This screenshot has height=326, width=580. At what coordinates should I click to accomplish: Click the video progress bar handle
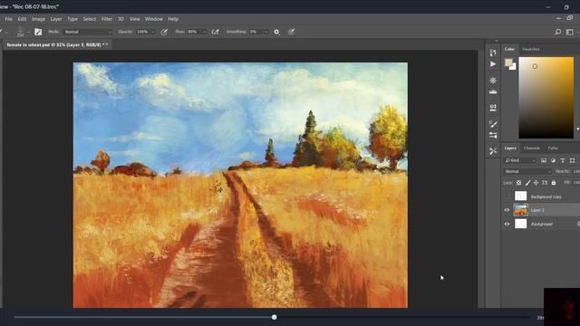274,317
